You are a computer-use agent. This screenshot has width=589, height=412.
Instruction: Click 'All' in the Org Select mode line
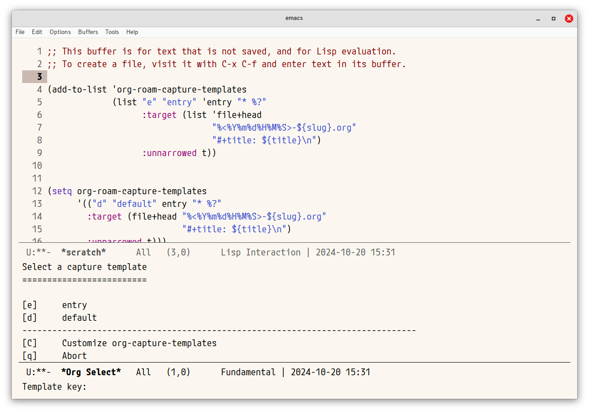[x=143, y=372]
